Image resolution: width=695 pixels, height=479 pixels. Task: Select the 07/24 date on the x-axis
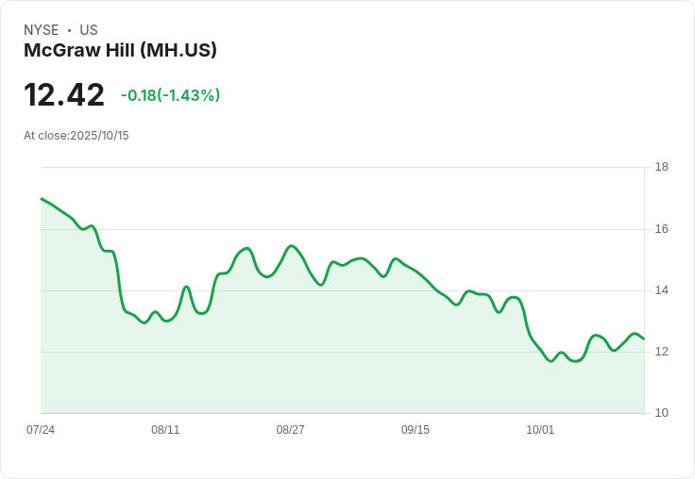tap(41, 430)
